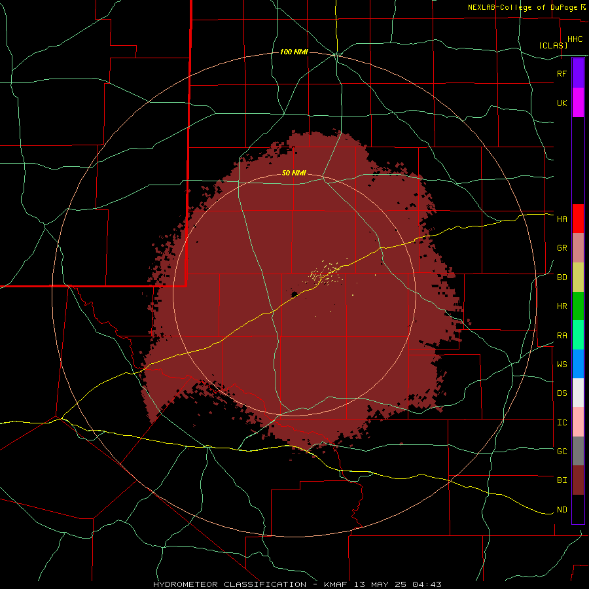Image resolution: width=589 pixels, height=589 pixels.
Task: Select the dark red BI swatch
Action: click(x=578, y=480)
